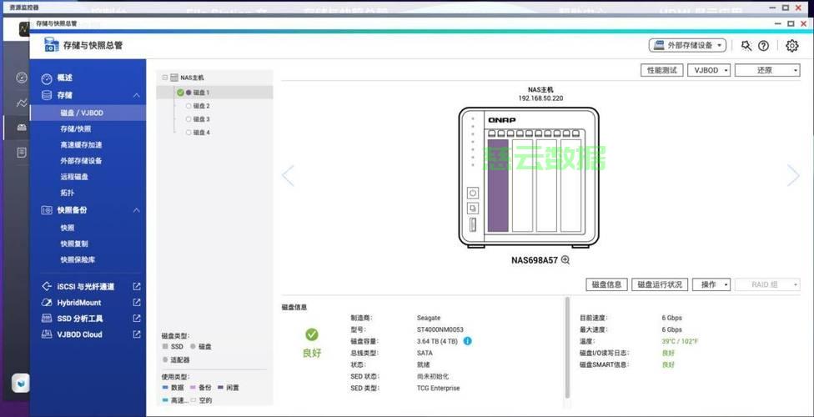
Task: Click the USB port on NAS diagram
Action: [x=472, y=225]
